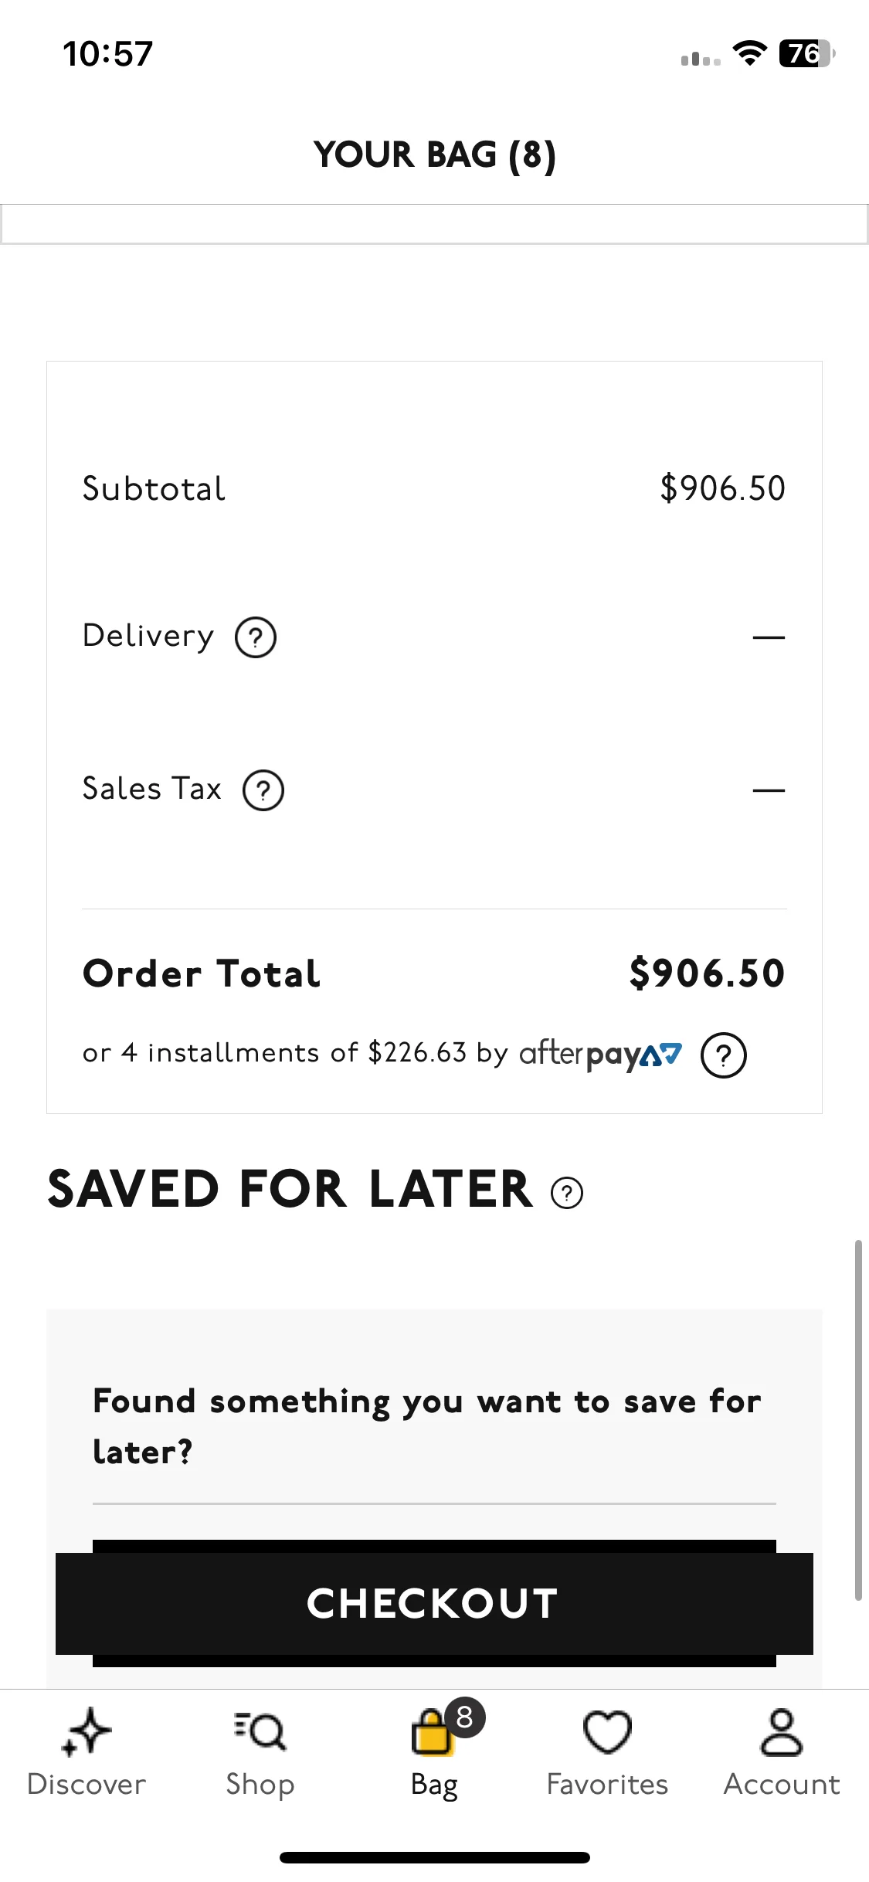Tap the empty box below the header
The width and height of the screenshot is (869, 1882).
(x=434, y=224)
